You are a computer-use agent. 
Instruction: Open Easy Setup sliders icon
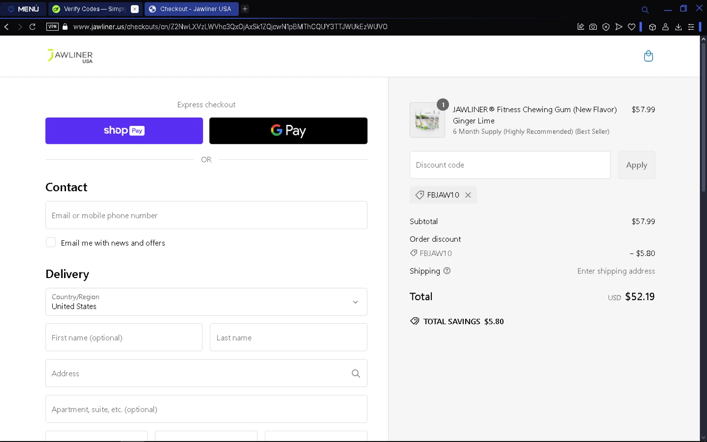pyautogui.click(x=691, y=27)
